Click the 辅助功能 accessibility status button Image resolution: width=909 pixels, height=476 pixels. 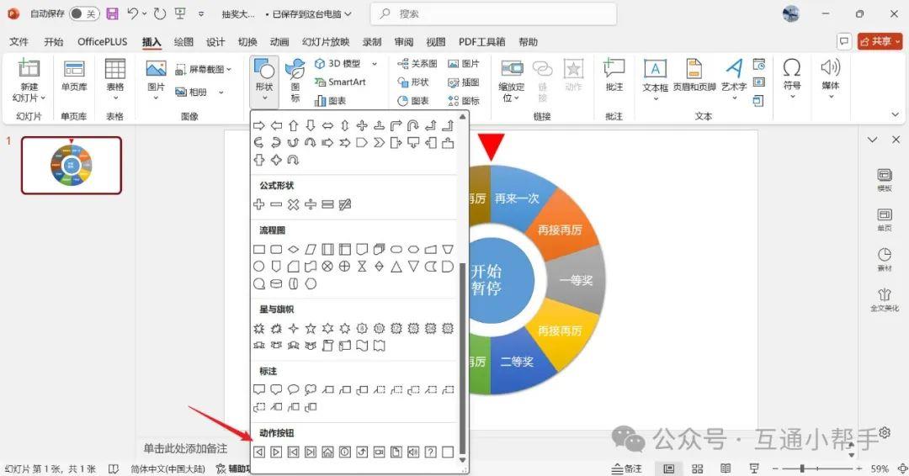pos(231,468)
